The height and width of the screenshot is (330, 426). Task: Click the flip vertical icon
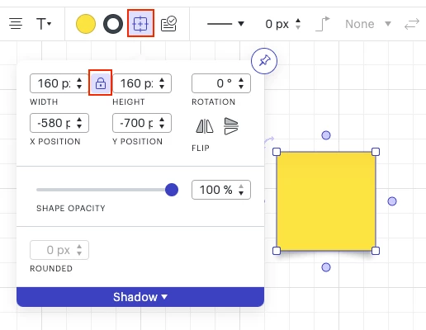pyautogui.click(x=231, y=126)
